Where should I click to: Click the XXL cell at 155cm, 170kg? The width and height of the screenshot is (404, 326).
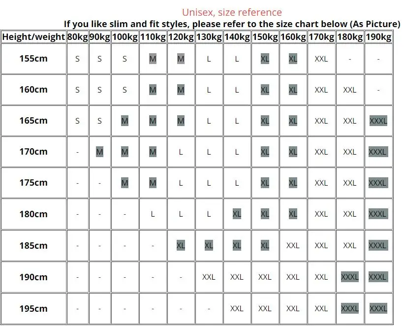click(321, 59)
